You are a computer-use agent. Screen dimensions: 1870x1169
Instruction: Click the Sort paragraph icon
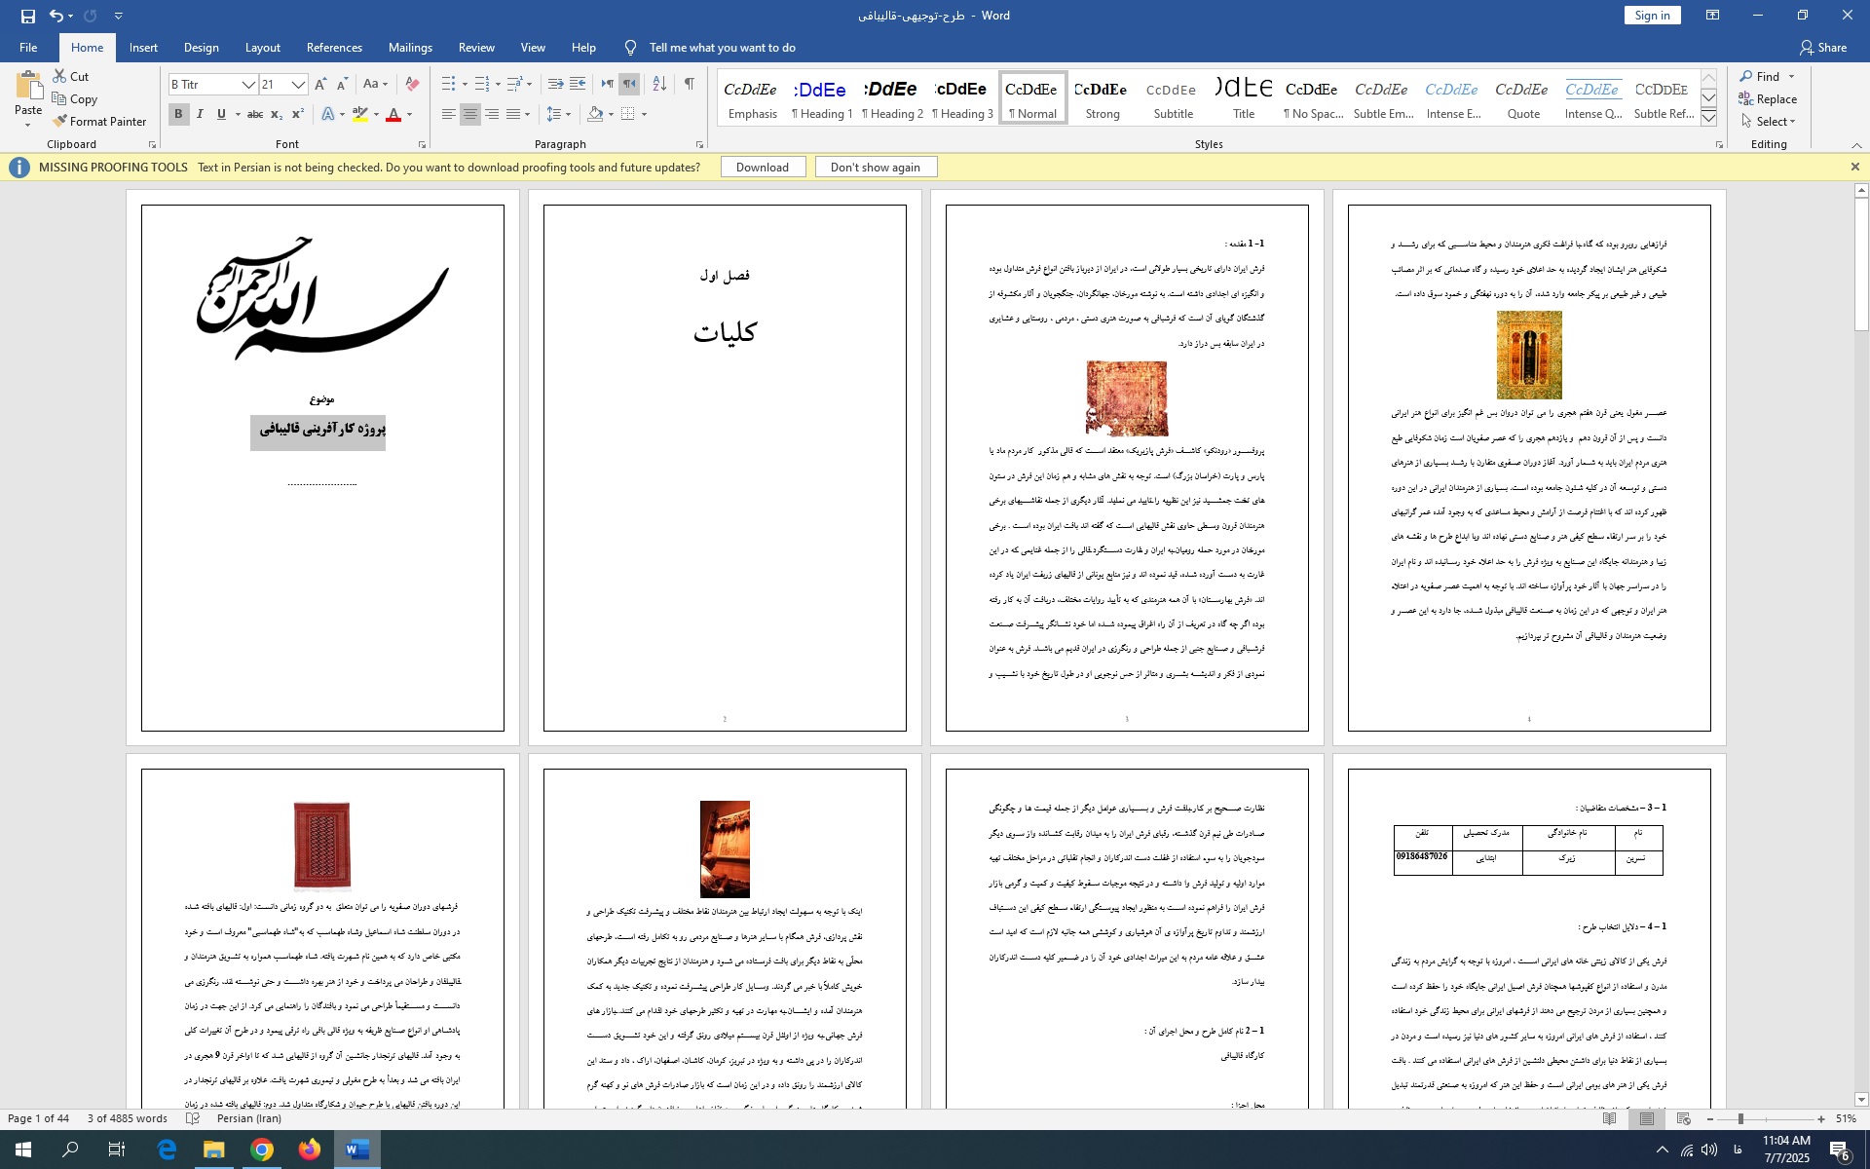659,84
